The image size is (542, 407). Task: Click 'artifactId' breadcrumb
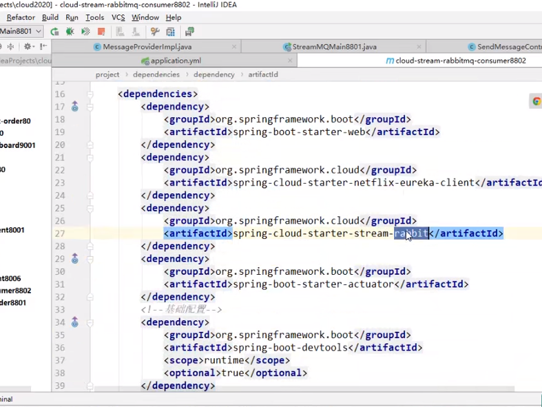[x=263, y=74]
